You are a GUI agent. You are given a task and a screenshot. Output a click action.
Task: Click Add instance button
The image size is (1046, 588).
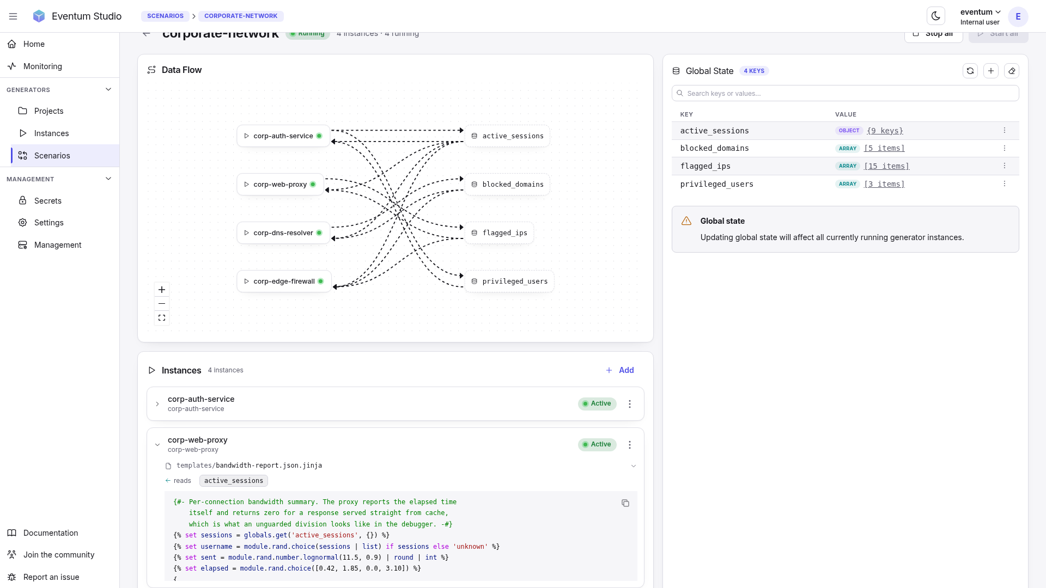pos(620,370)
